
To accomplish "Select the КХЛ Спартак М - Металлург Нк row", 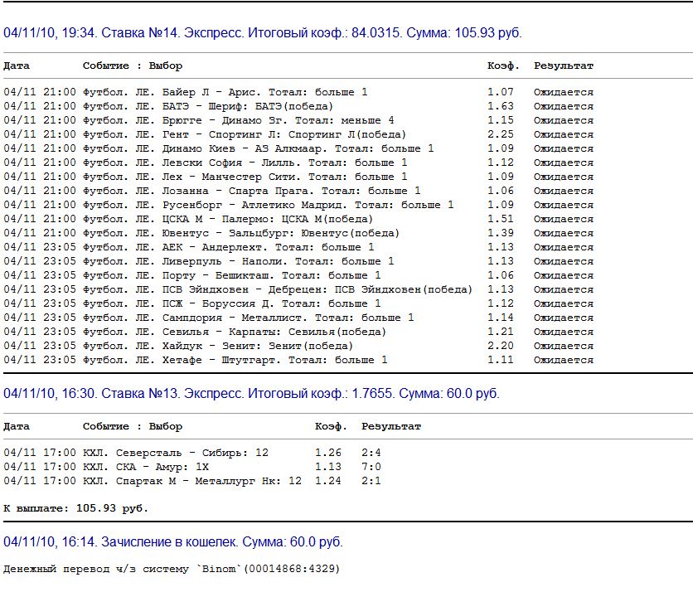I will pyautogui.click(x=192, y=481).
